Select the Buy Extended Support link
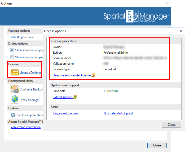This screenshot has height=152, width=185. [118, 113]
